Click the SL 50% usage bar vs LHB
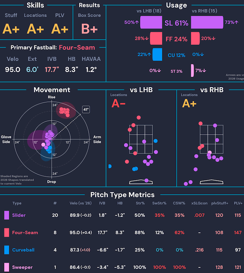The image size is (244, 273). 151,22
